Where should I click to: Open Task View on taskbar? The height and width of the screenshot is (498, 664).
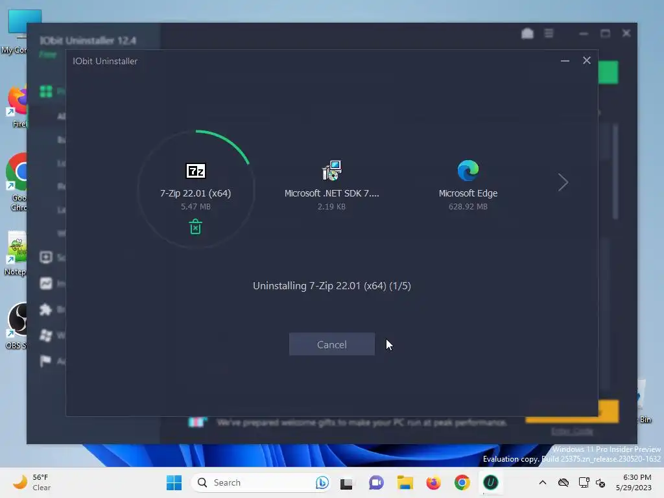(346, 483)
